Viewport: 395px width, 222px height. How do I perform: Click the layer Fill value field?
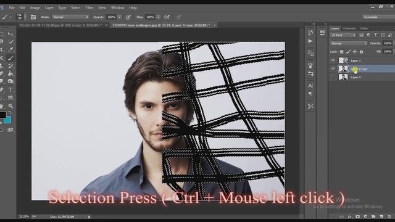coord(388,52)
